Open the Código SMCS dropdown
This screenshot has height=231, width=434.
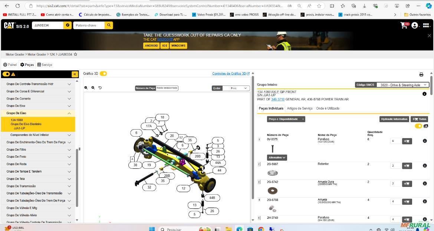tap(403, 85)
